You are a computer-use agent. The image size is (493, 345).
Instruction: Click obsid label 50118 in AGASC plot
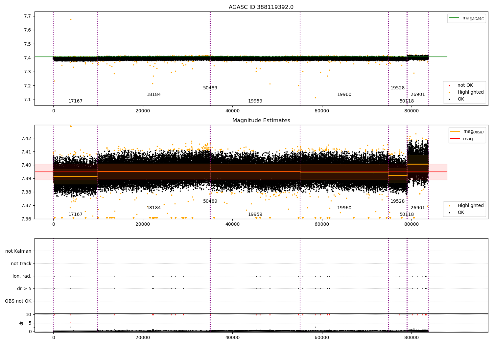tap(407, 101)
